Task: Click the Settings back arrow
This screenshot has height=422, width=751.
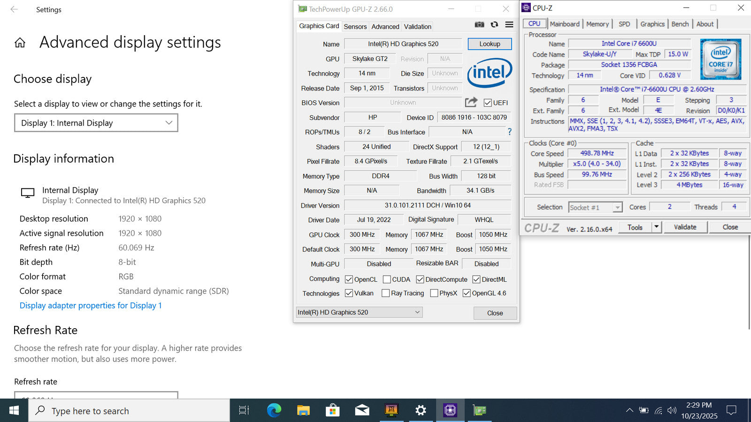Action: (14, 9)
